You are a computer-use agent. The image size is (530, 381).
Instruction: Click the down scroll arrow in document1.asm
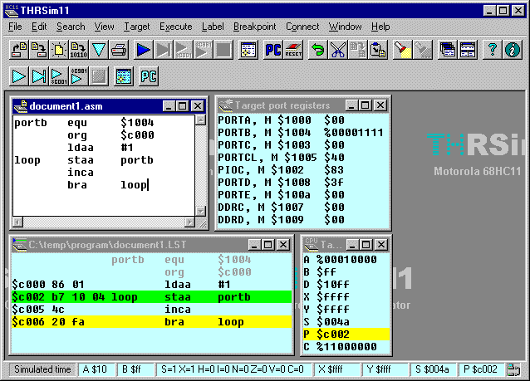click(200, 211)
